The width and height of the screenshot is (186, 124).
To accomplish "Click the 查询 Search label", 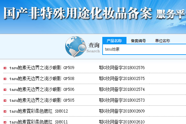I will coord(93,48).
